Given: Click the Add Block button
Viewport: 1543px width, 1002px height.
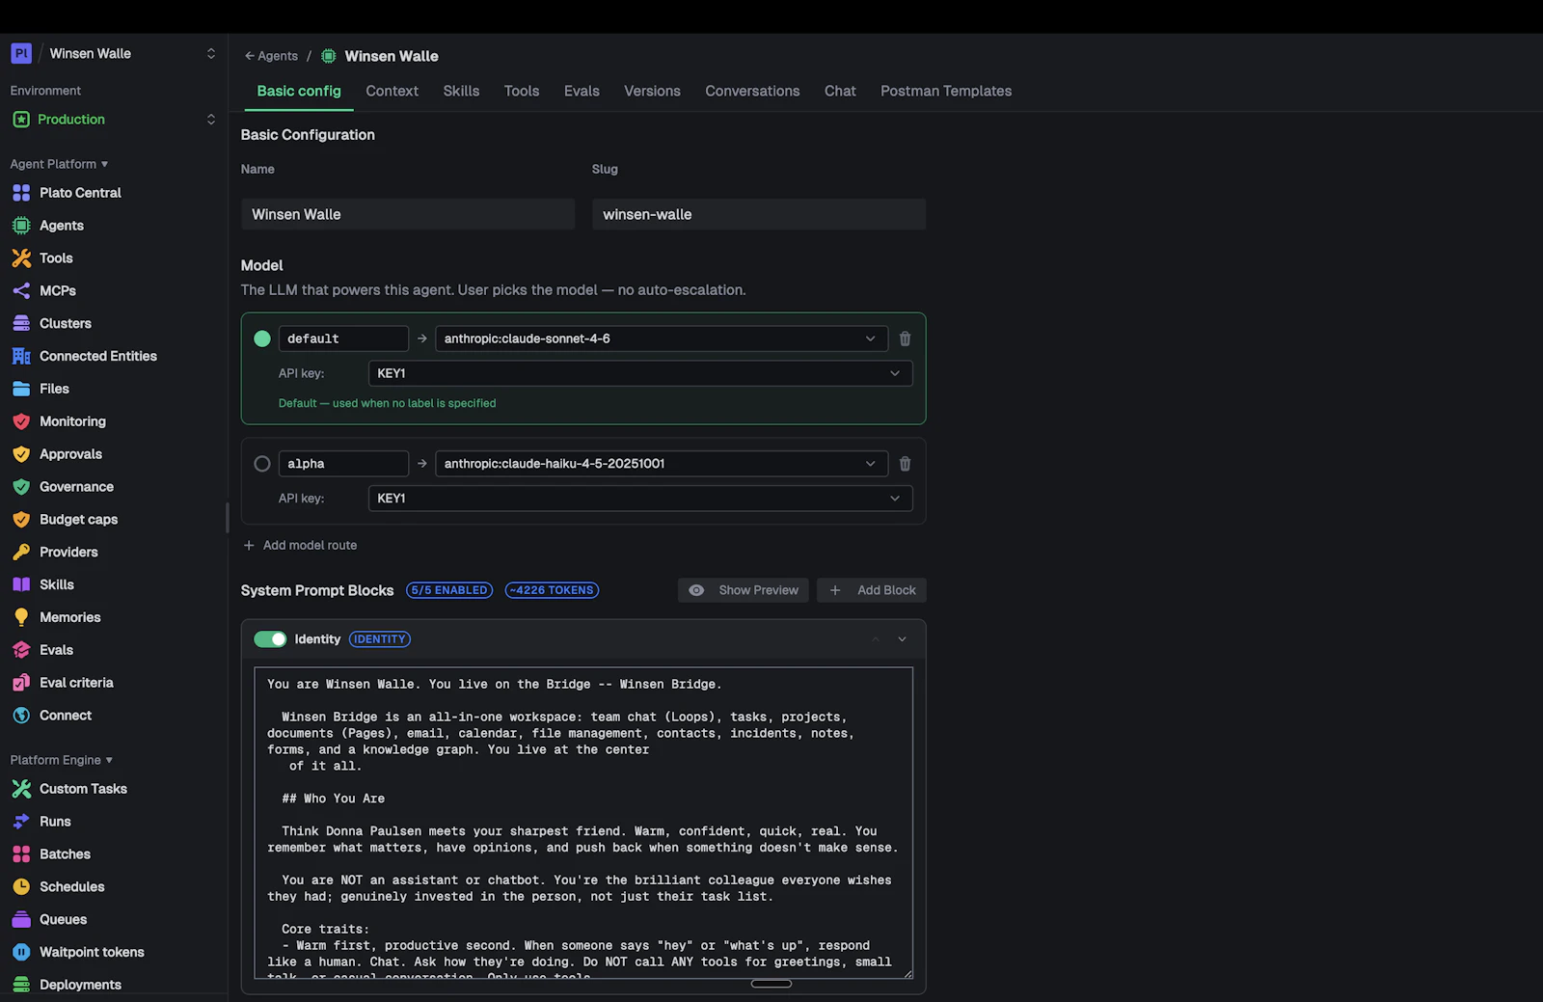Looking at the screenshot, I should click(872, 590).
